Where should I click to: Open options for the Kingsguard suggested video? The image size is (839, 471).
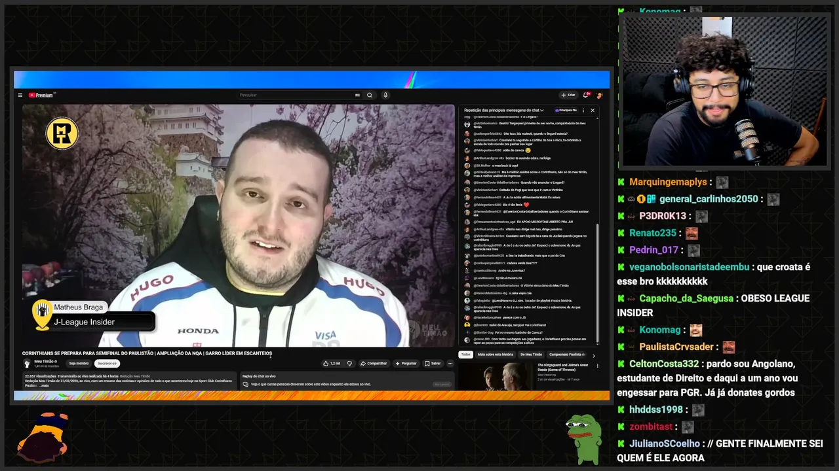597,366
